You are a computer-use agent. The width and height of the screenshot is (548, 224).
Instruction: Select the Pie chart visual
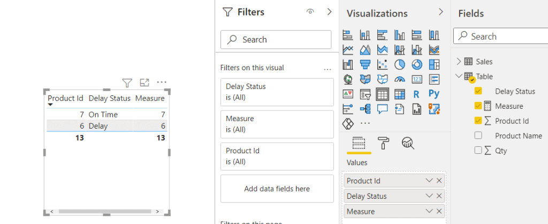coord(399,65)
